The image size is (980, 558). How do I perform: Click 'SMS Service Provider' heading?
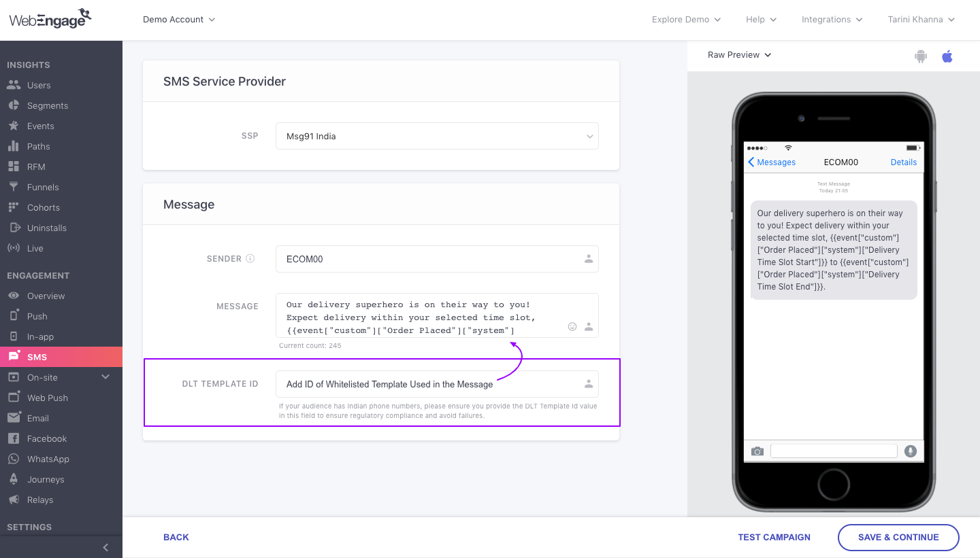(x=225, y=82)
